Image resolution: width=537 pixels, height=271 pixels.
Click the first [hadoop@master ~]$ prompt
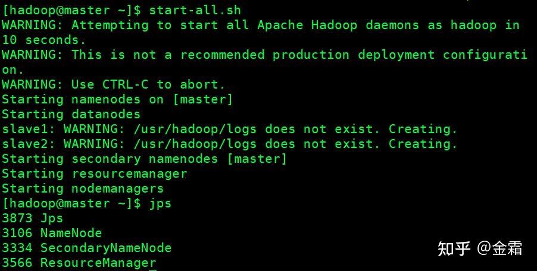point(71,10)
